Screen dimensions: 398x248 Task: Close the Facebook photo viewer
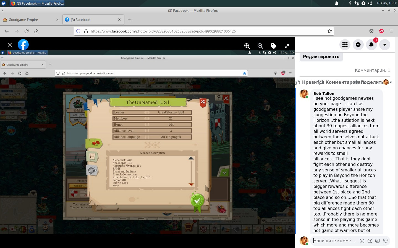[10, 45]
